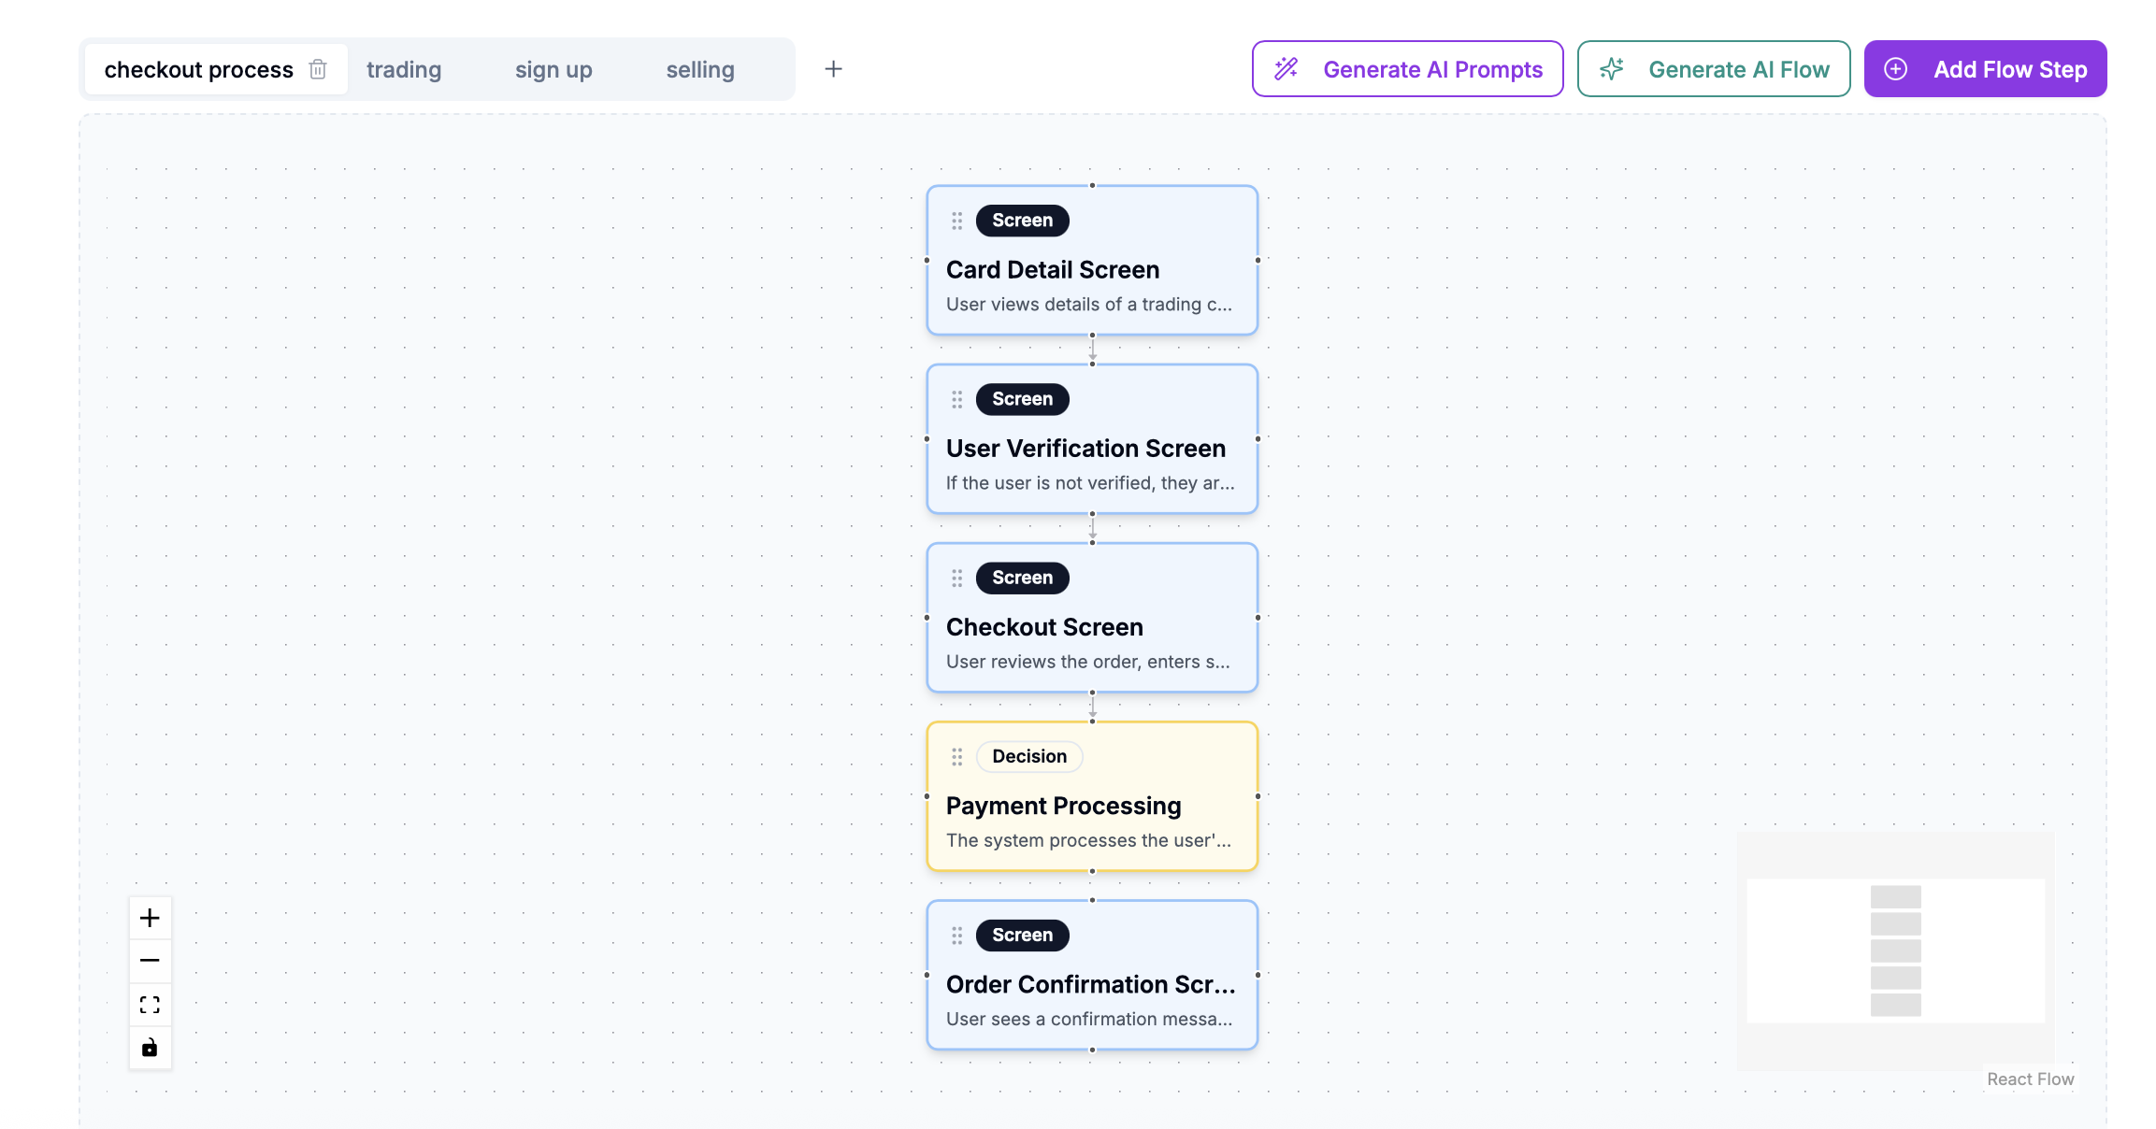
Task: Zoom out using the canvas minus control
Action: tap(150, 961)
